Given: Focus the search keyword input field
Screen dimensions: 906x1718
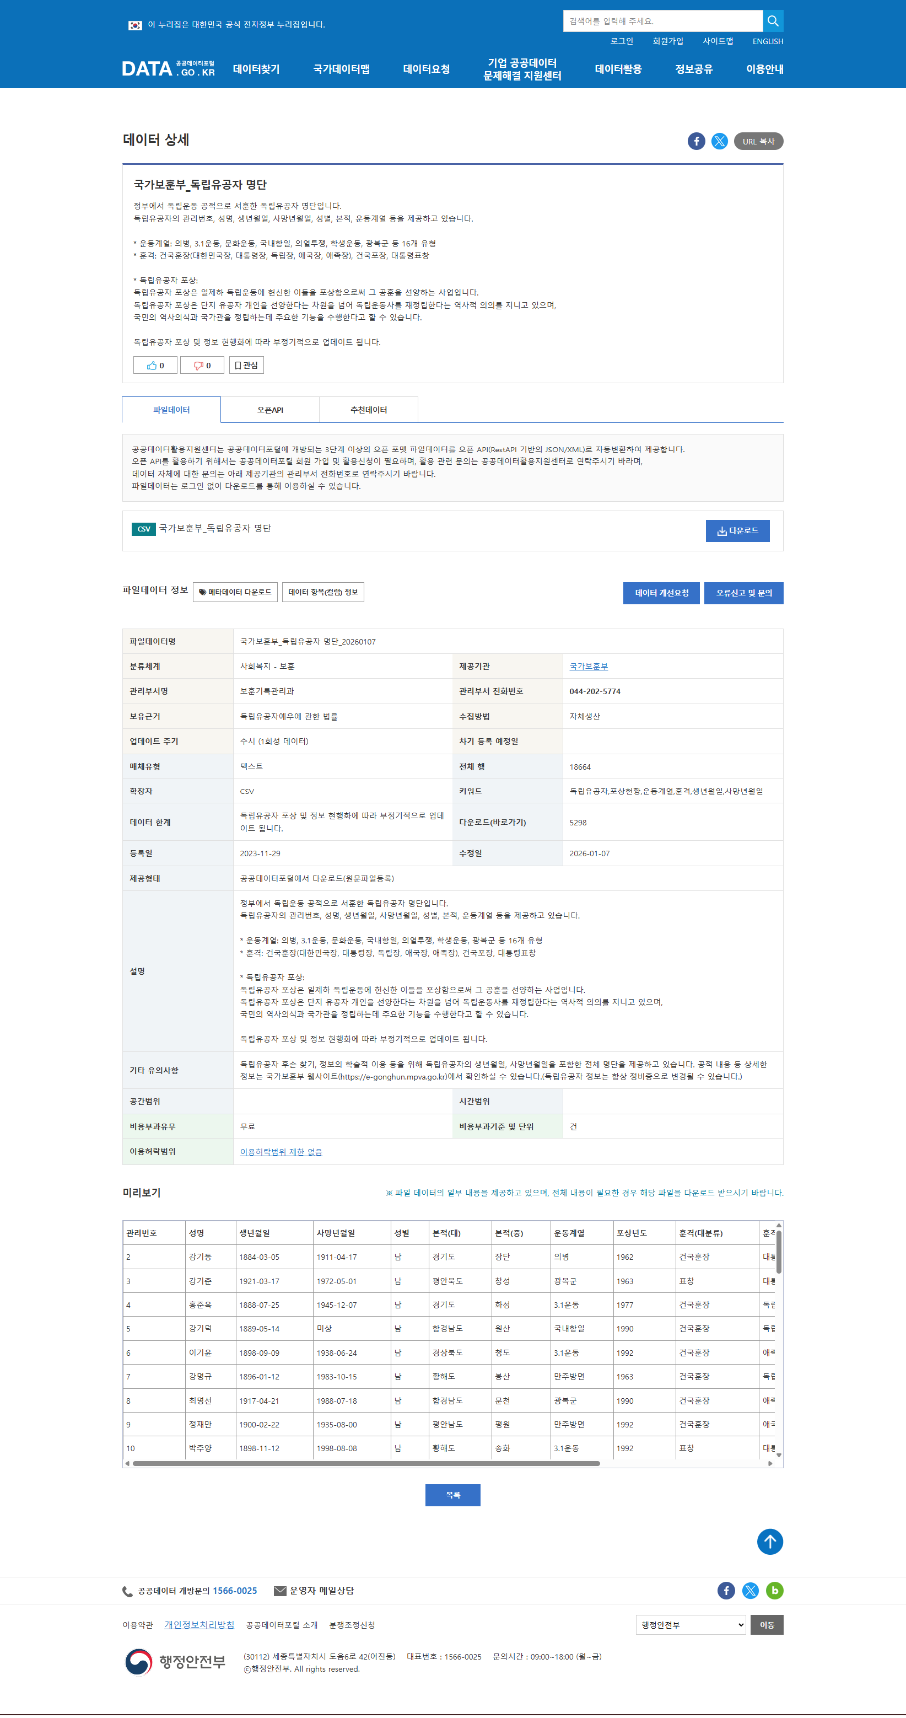Looking at the screenshot, I should coord(662,22).
